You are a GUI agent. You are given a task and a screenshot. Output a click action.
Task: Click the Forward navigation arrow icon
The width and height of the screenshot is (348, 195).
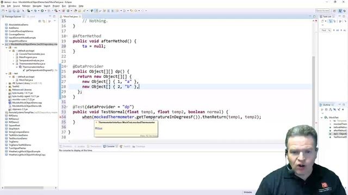tap(142, 11)
